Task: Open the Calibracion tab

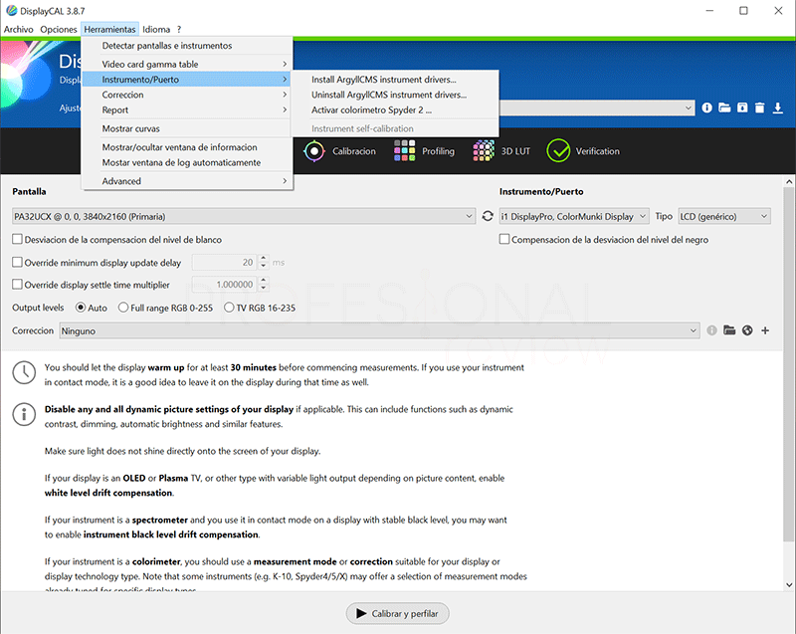Action: tap(340, 151)
